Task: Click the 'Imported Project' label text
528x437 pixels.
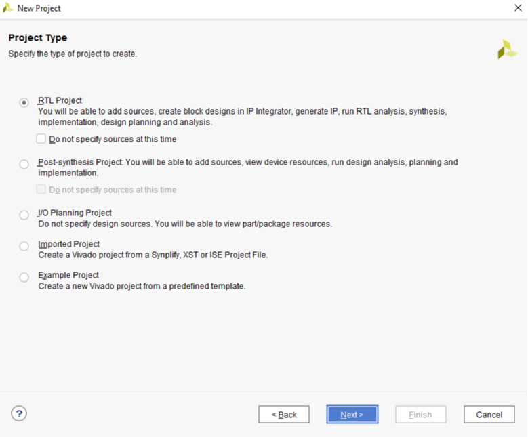Action: coord(68,244)
